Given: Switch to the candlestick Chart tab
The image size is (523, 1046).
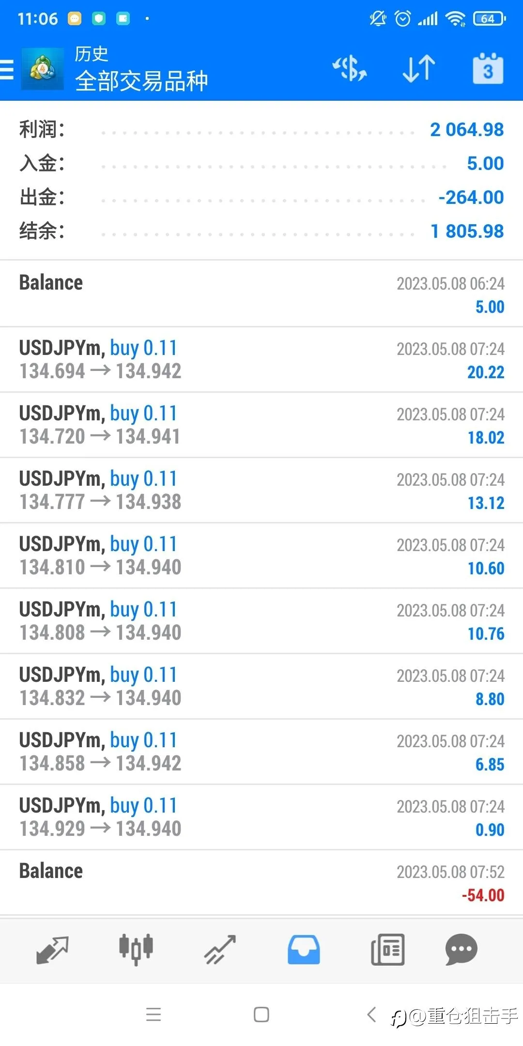Looking at the screenshot, I should (x=136, y=950).
